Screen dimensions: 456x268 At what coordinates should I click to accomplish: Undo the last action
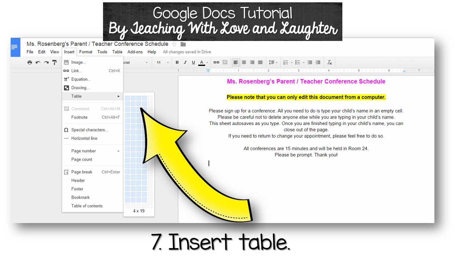point(38,62)
